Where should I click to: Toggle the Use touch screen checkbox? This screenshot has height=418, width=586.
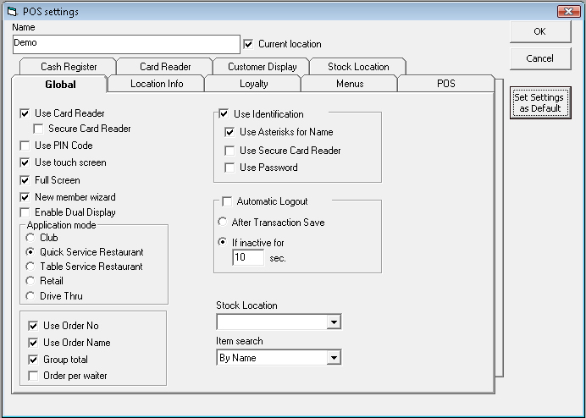25,162
